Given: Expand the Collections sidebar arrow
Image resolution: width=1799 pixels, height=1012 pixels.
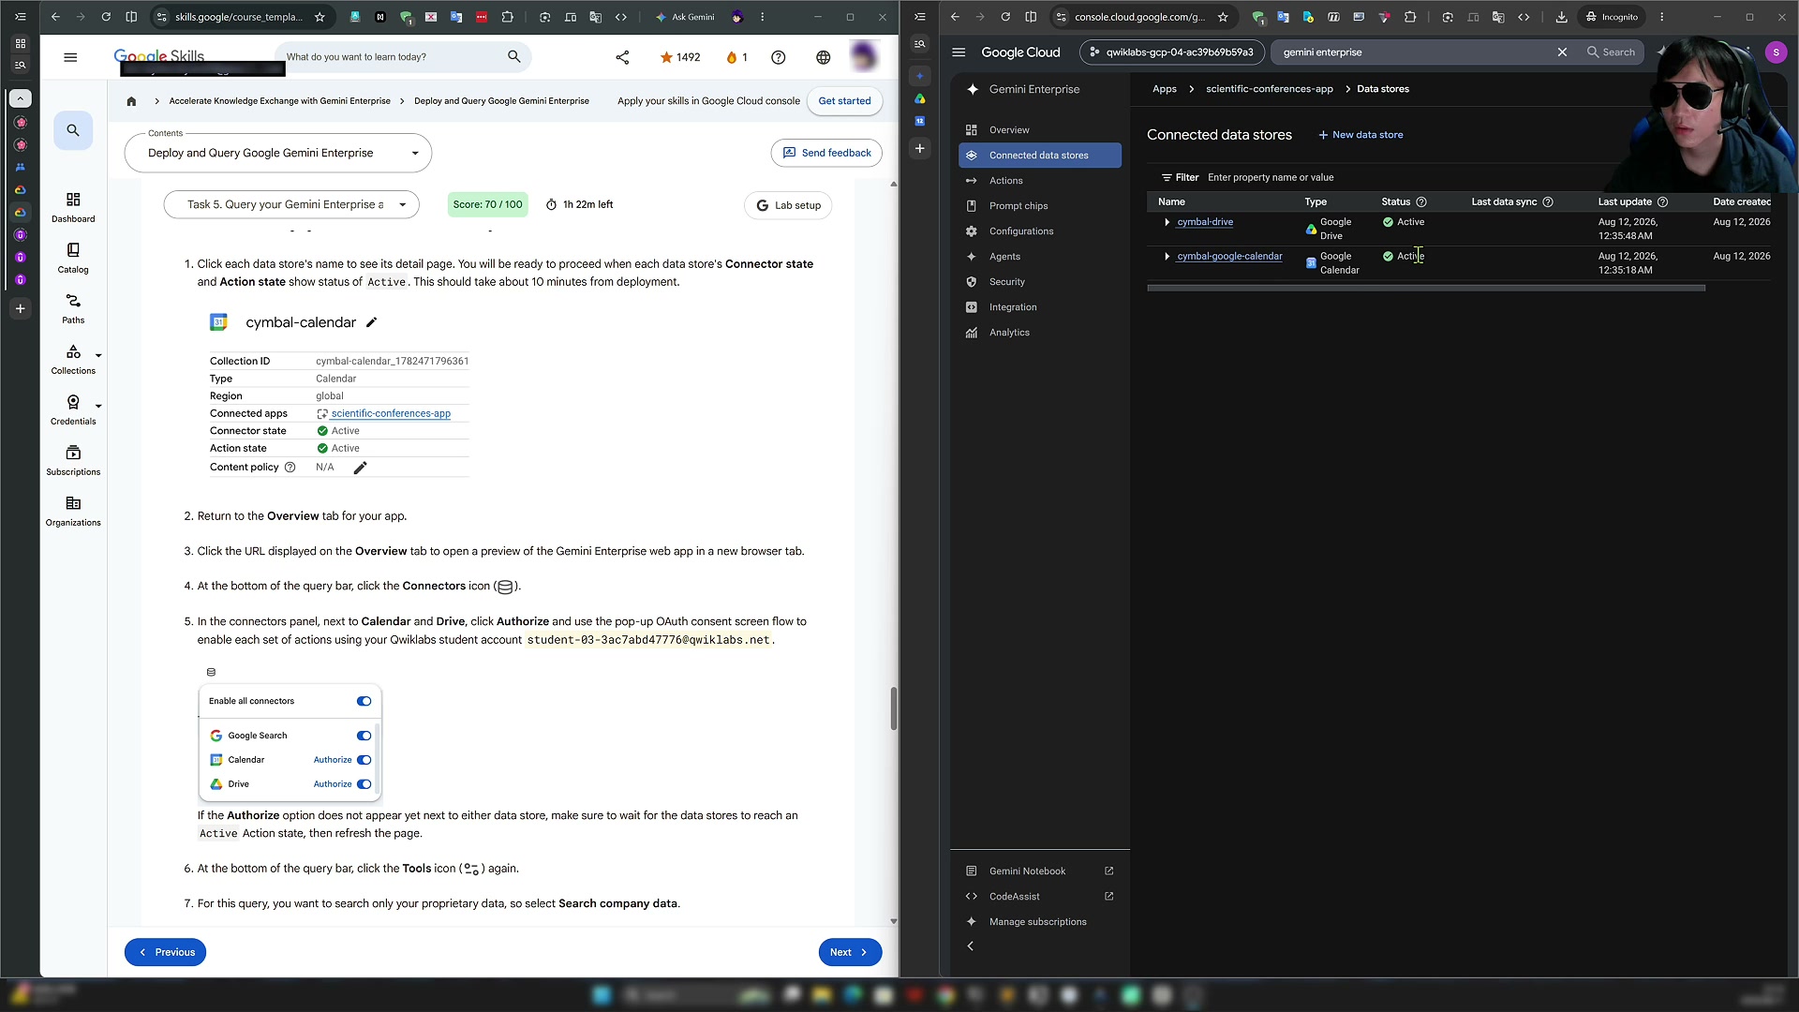Looking at the screenshot, I should pos(98,356).
